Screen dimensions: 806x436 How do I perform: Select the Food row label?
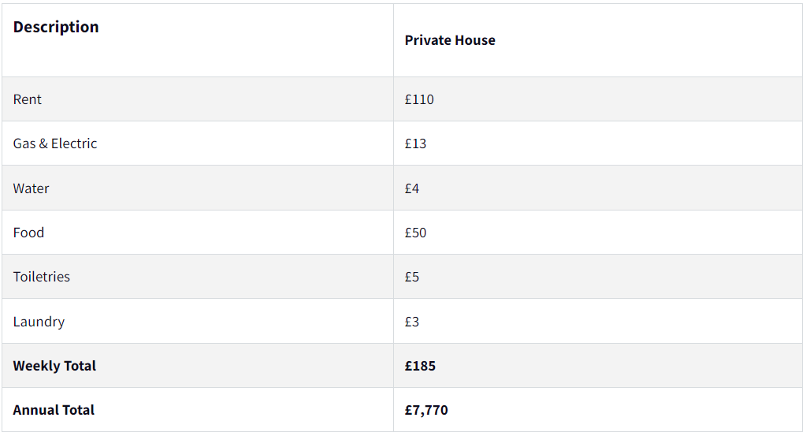pos(28,233)
